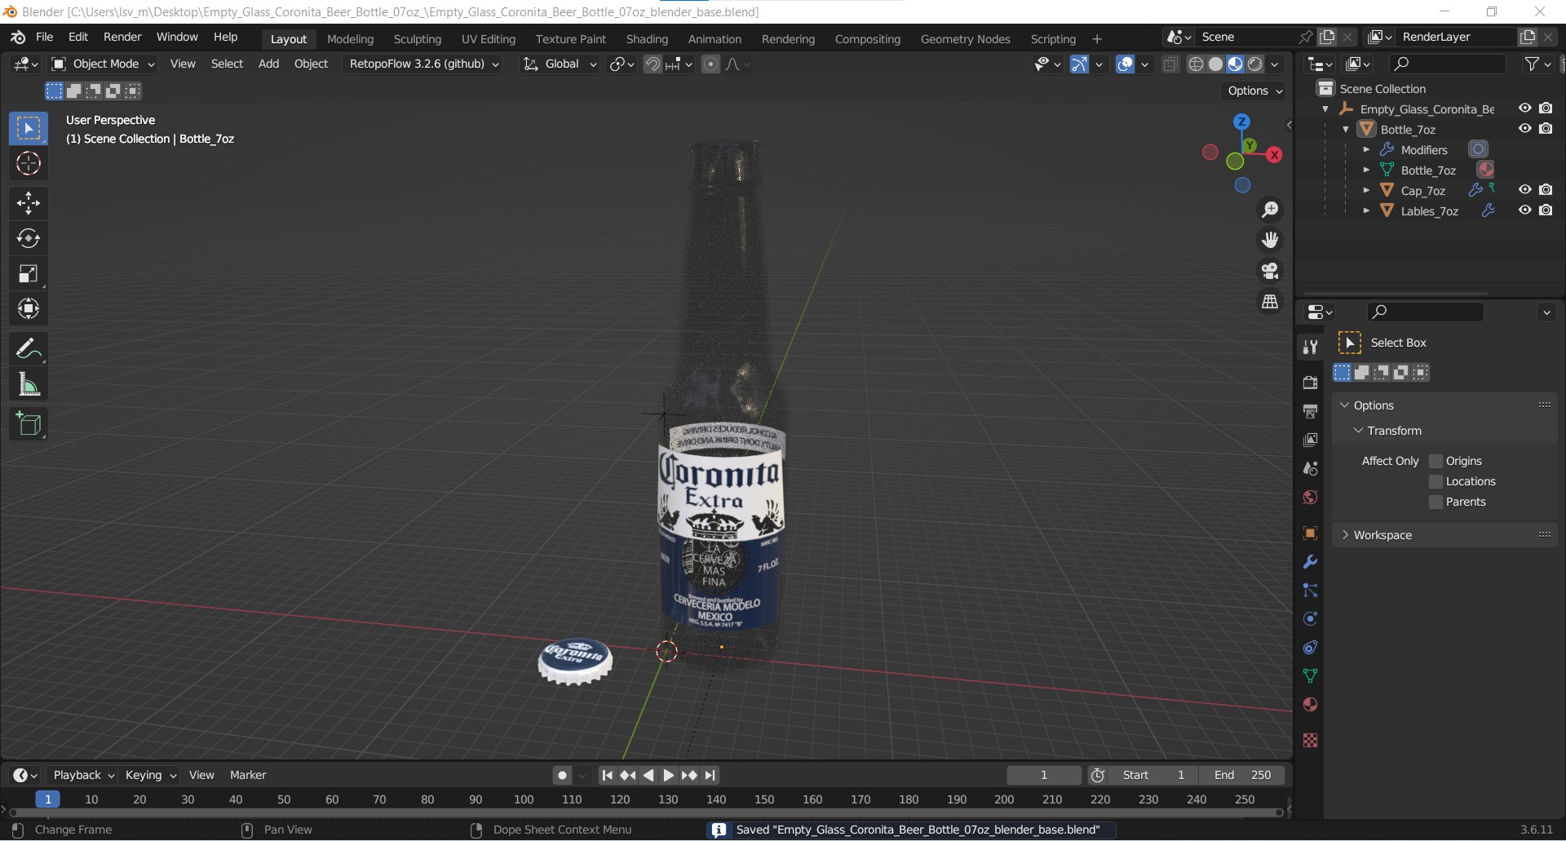Activate the Rotate tool
This screenshot has width=1566, height=841.
[x=29, y=238]
